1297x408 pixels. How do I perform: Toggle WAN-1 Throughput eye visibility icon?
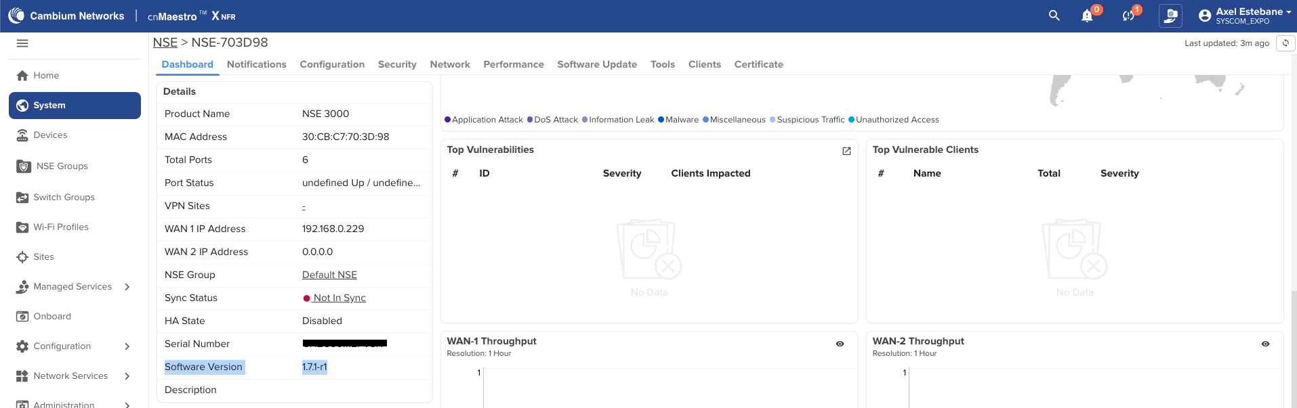840,344
